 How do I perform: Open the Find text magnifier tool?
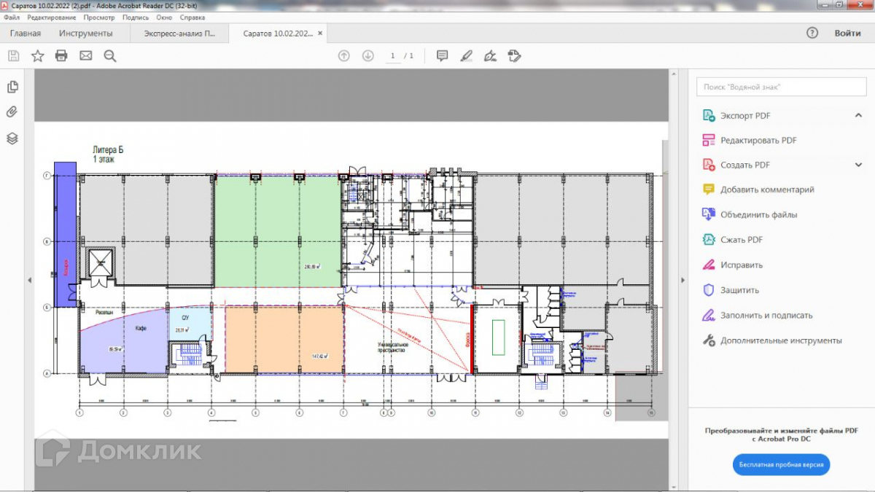point(110,56)
